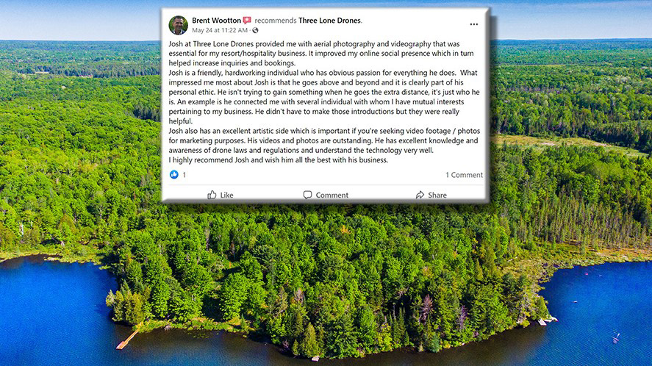
Task: Click the Share arrow icon
Action: click(420, 195)
